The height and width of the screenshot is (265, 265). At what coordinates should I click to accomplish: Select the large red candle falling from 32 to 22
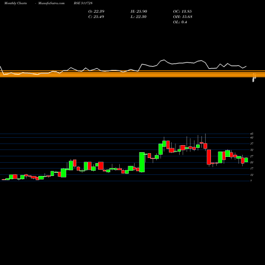coord(209,157)
